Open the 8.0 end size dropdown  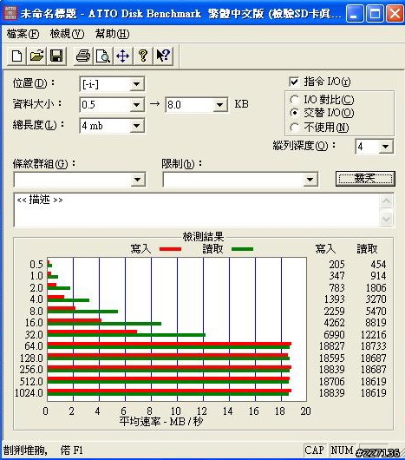pos(219,105)
